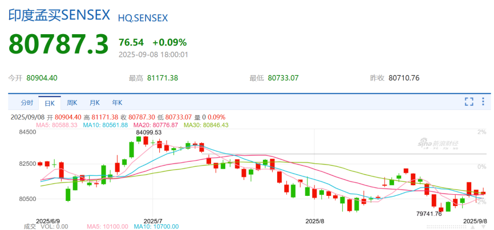Click the 84500 price axis label

[27, 132]
